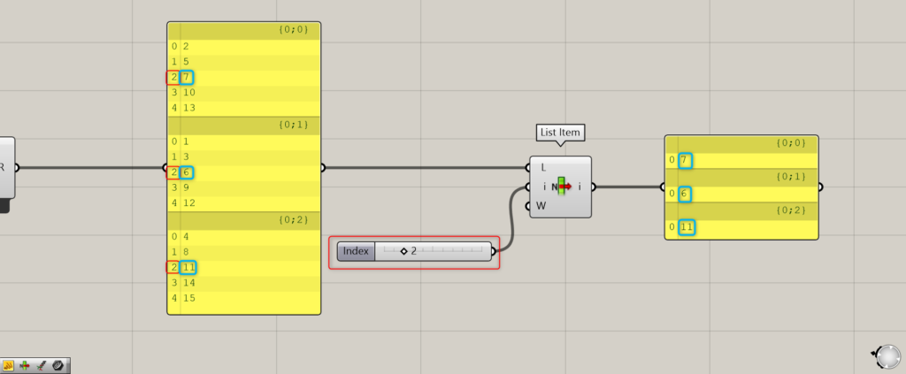The image size is (906, 374).
Task: Select the {0;2} branch header in left panel
Action: (243, 219)
